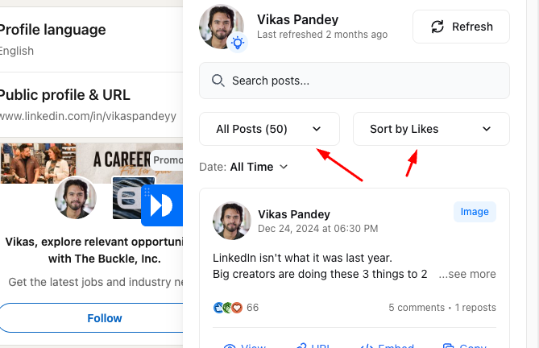This screenshot has height=348, width=539.
Task: Click the Image tag on the post
Action: click(475, 212)
